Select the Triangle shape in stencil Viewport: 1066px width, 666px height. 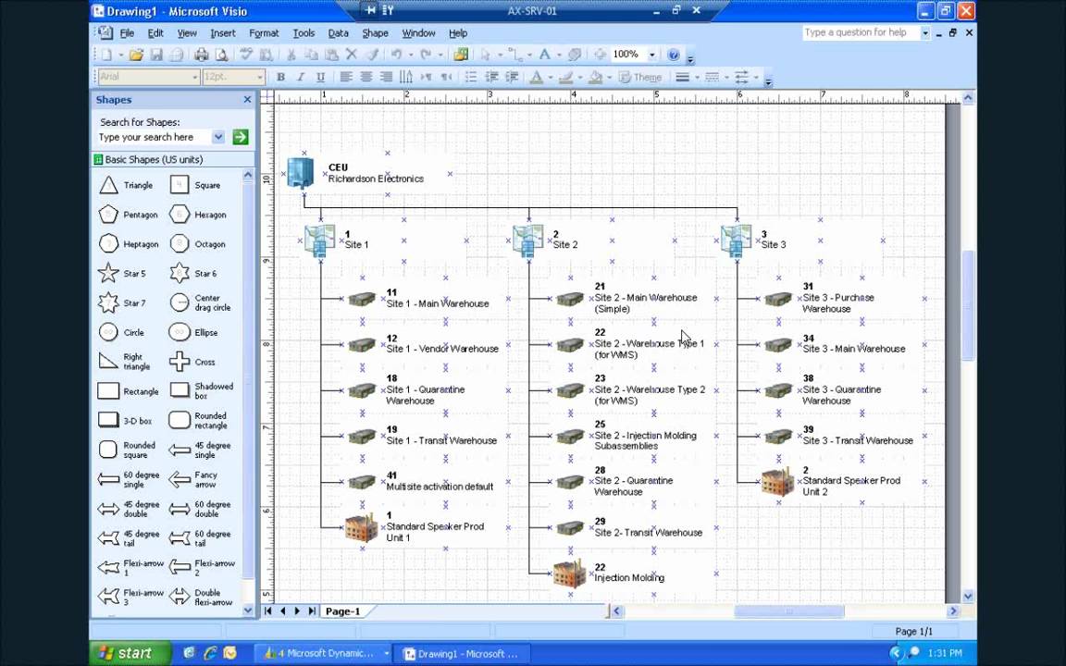coord(126,185)
